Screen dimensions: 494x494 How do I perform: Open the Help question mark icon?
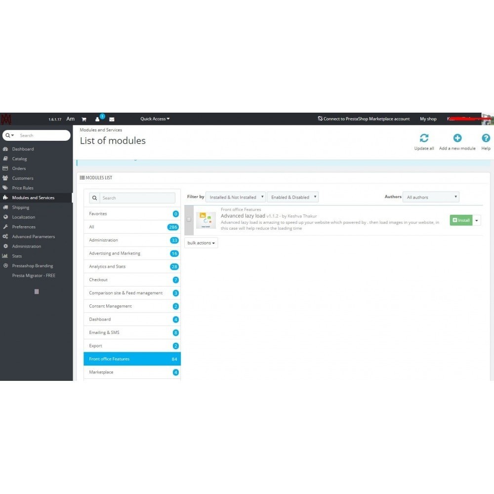[486, 138]
